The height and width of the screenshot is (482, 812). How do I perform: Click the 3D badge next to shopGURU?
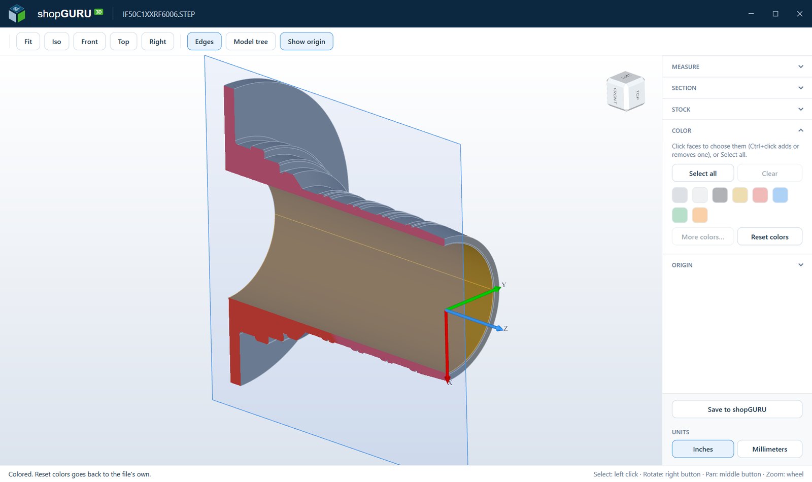(x=99, y=12)
